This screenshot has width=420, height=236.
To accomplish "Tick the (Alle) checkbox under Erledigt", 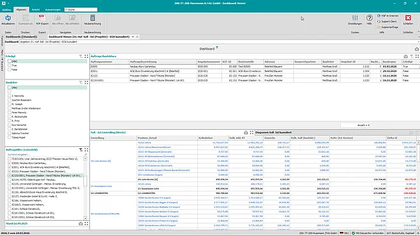I will click(x=10, y=61).
